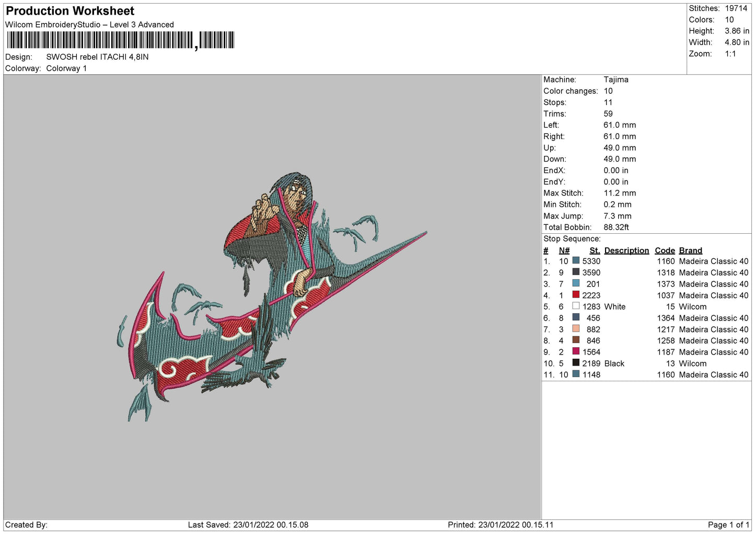This screenshot has height=534, width=755.
Task: Click the slate blue swatch for code 1364
Action: tap(576, 317)
